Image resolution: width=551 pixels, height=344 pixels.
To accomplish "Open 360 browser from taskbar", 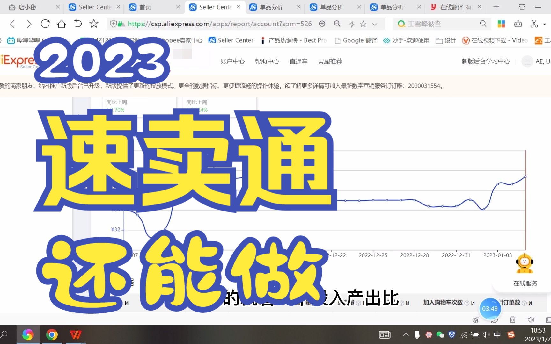I will tap(28, 335).
